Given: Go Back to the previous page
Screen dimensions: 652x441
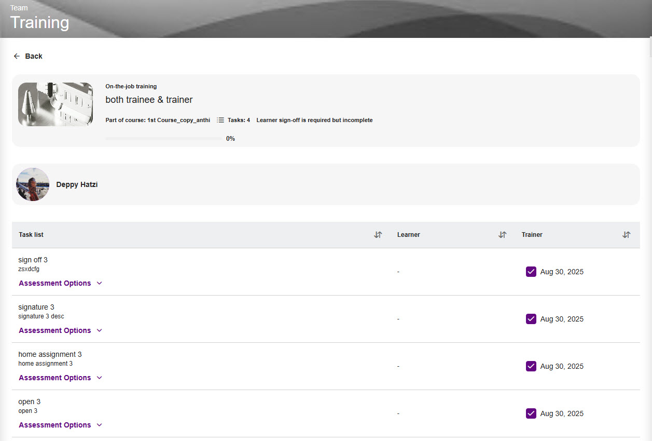Looking at the screenshot, I should [28, 56].
